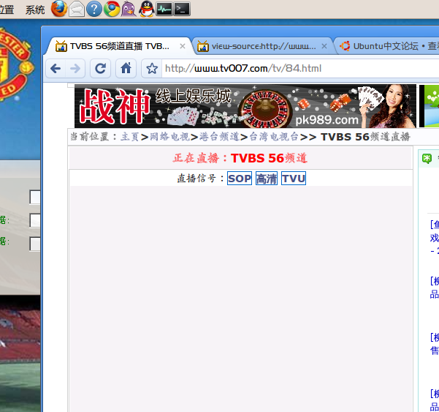Close the view-source tab
This screenshot has height=412, width=439.
pyautogui.click(x=324, y=46)
